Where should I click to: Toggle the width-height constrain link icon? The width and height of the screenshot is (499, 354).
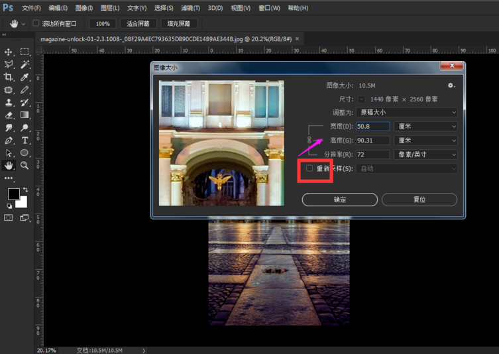(x=309, y=140)
